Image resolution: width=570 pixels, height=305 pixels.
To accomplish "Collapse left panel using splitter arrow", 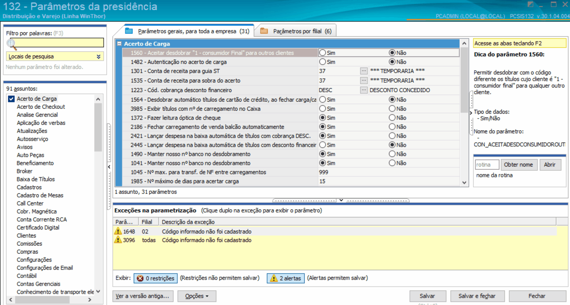I will [x=109, y=167].
